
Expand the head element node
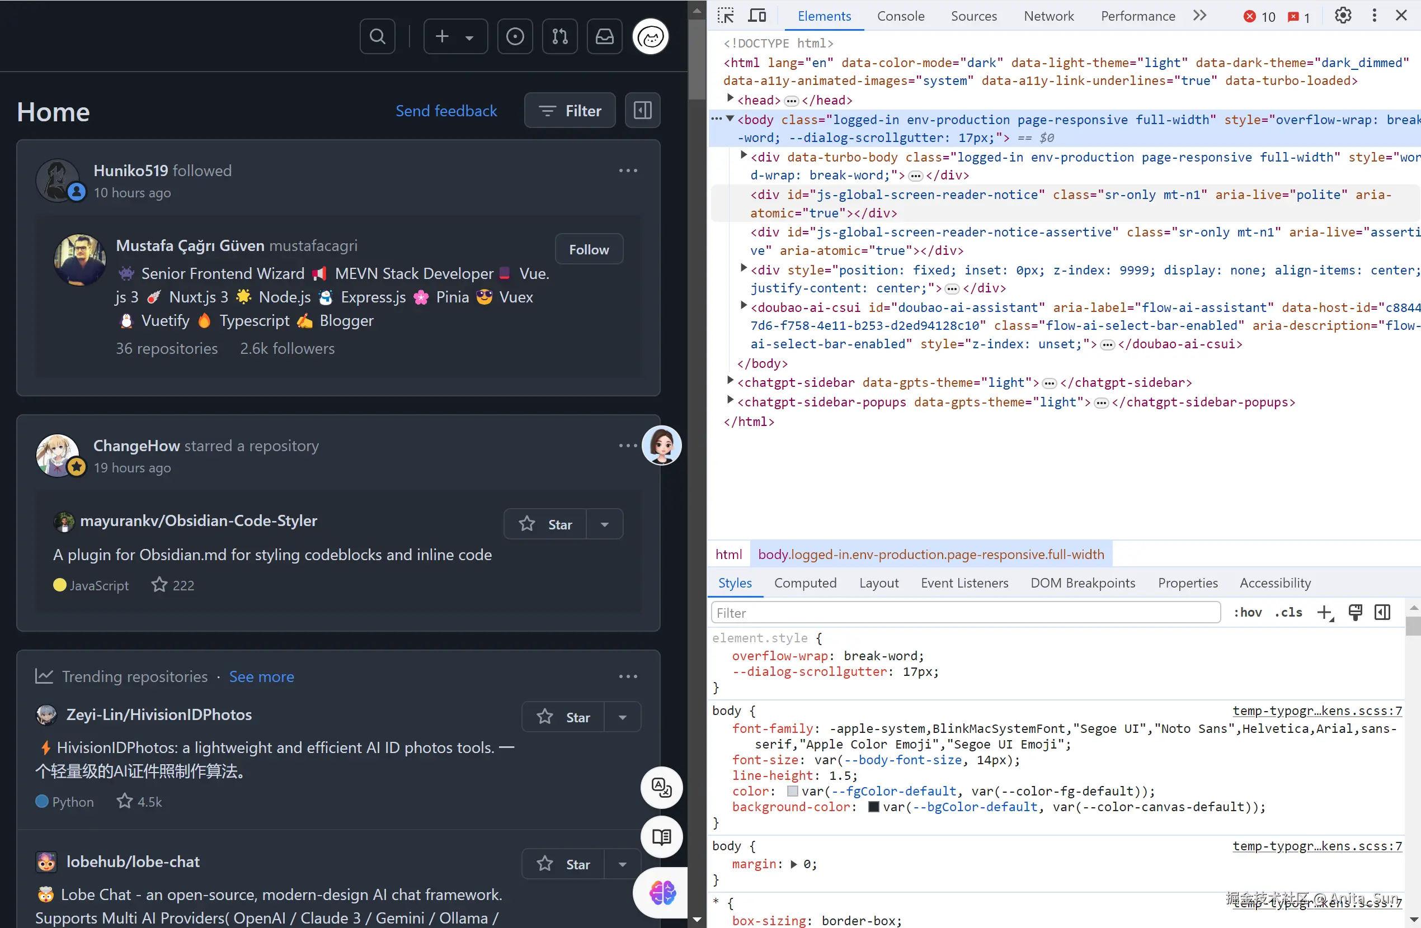click(730, 99)
